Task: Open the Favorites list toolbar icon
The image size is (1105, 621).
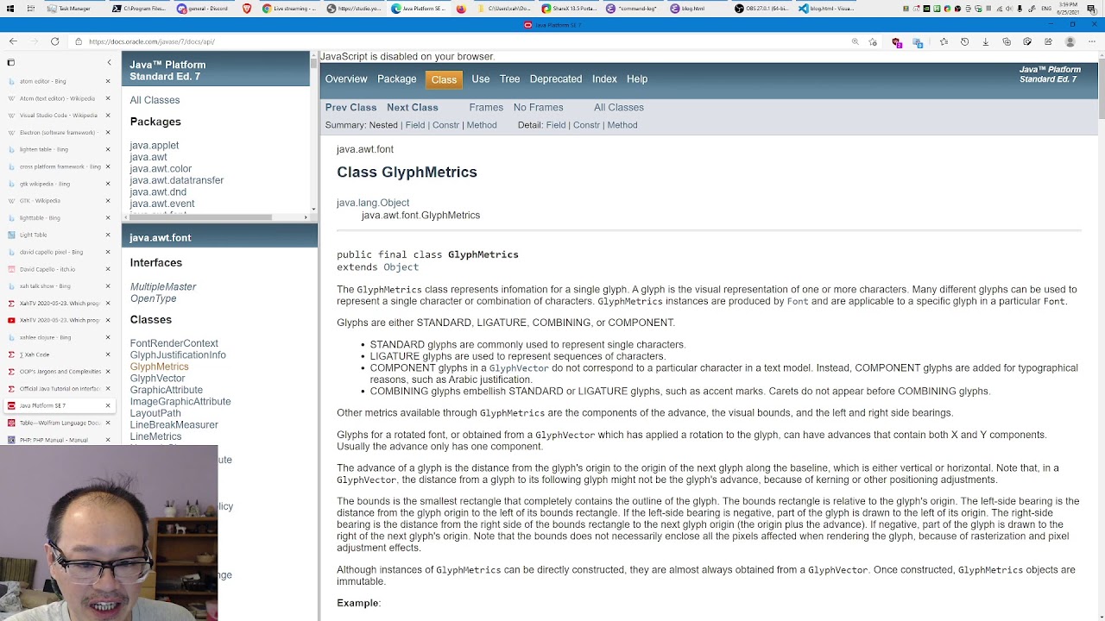Action: [944, 41]
